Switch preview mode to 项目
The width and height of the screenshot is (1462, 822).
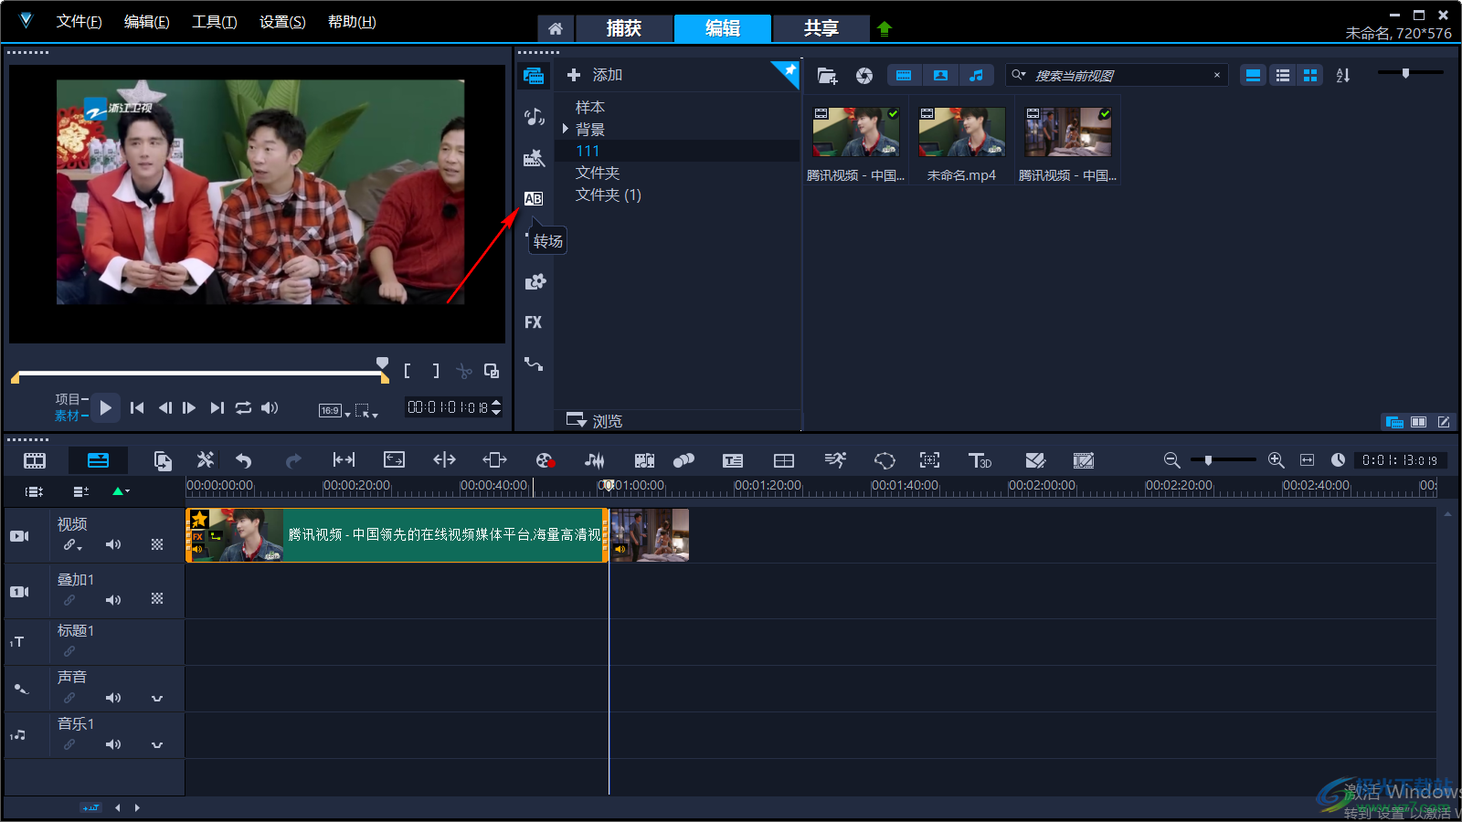coord(68,399)
